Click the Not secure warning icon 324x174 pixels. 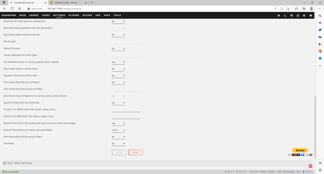tap(29, 9)
